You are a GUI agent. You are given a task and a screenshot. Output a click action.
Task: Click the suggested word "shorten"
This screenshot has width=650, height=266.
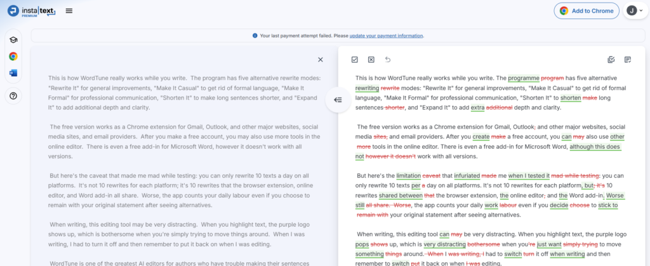[571, 98]
